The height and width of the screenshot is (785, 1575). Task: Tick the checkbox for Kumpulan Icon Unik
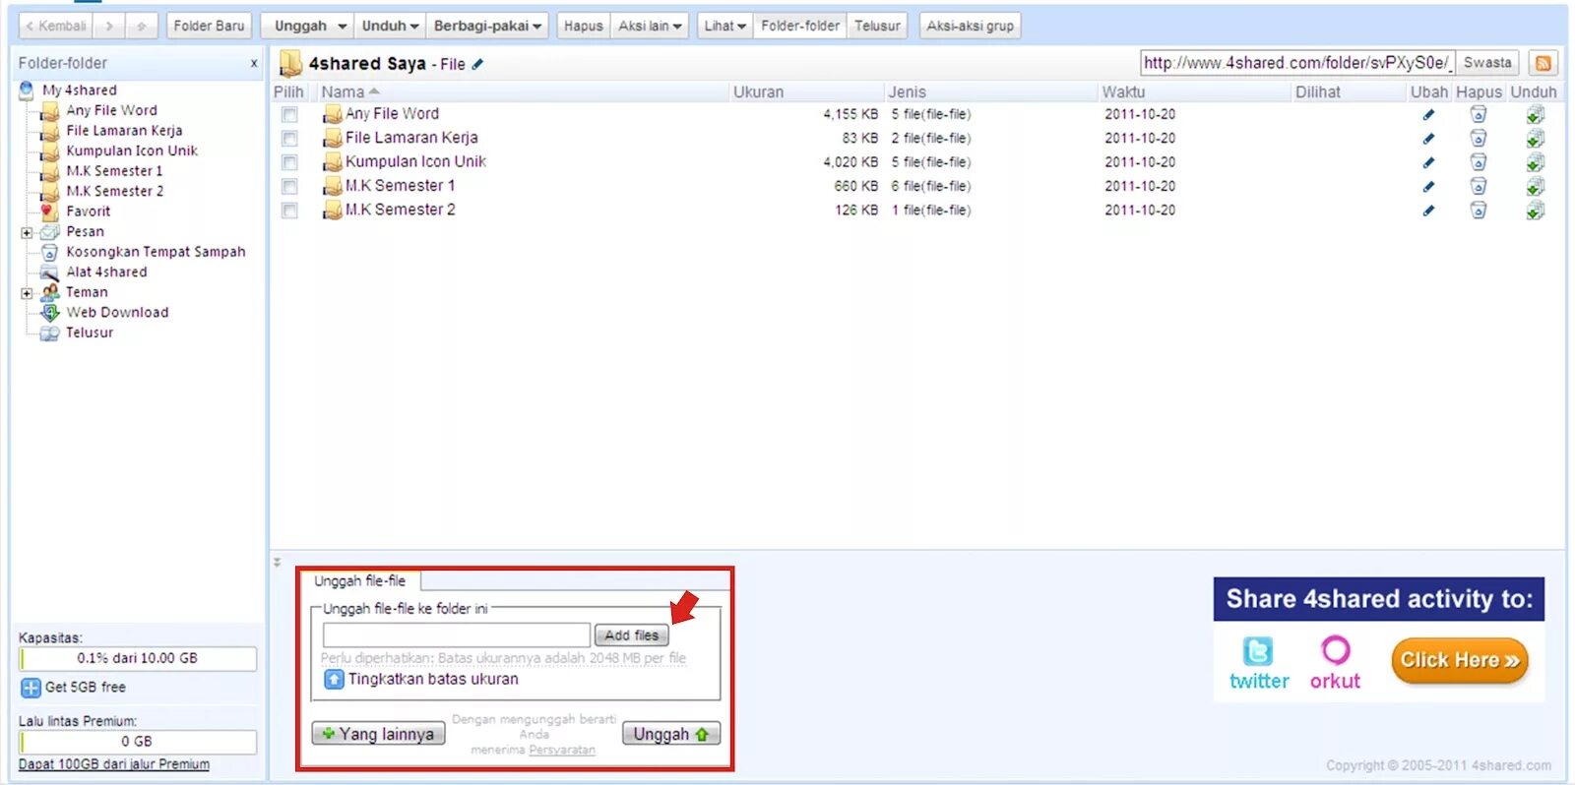tap(289, 162)
